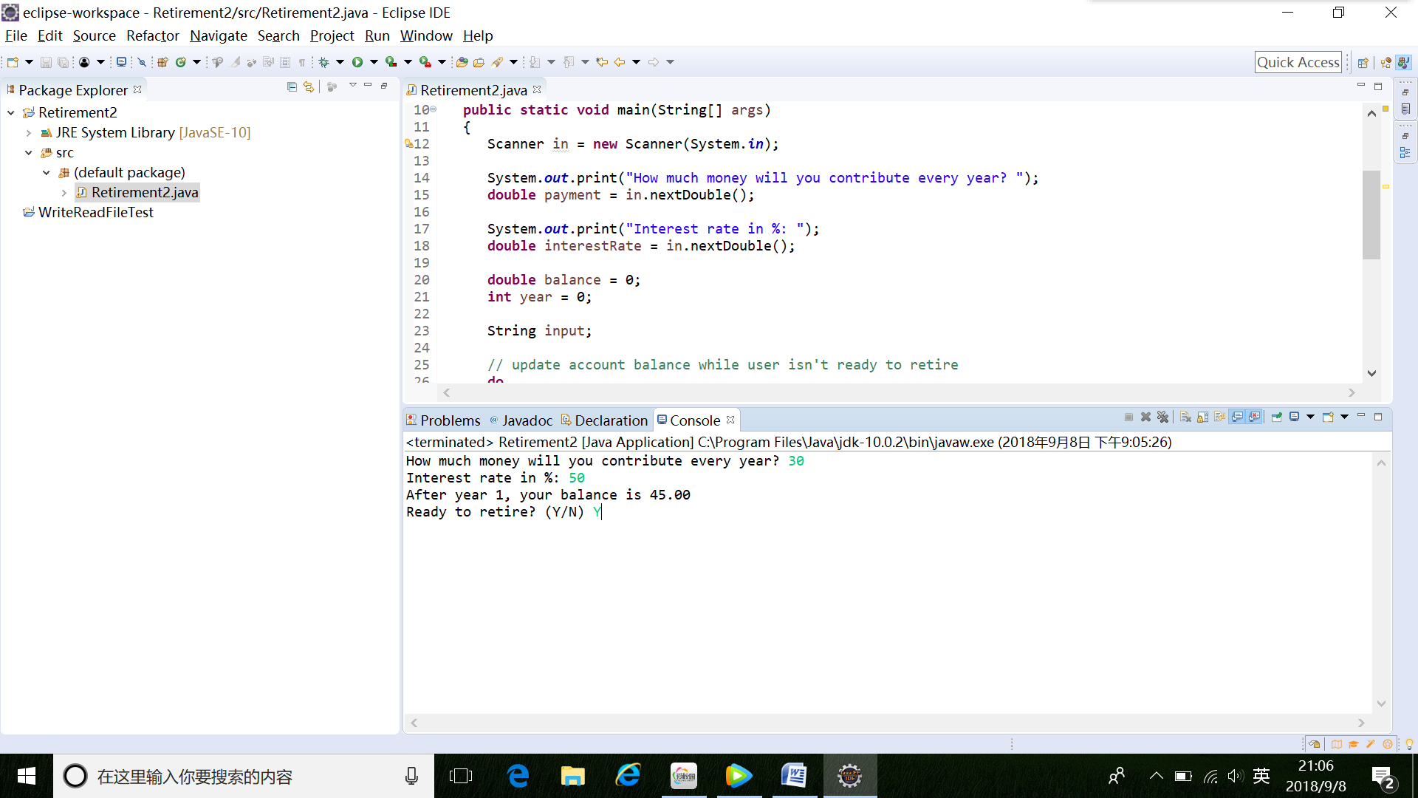Click the Coverage run icon

point(391,62)
